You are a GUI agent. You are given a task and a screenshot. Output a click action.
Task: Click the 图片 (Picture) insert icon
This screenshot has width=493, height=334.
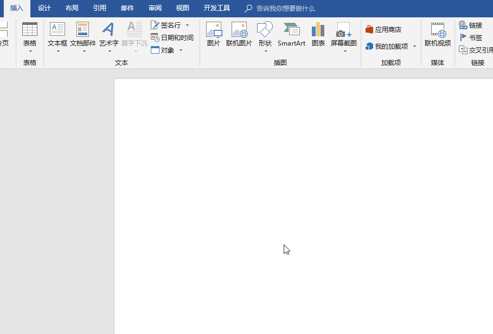tap(214, 34)
